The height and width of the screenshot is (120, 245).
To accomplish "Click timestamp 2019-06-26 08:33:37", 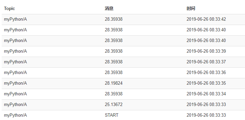I will [206, 62].
